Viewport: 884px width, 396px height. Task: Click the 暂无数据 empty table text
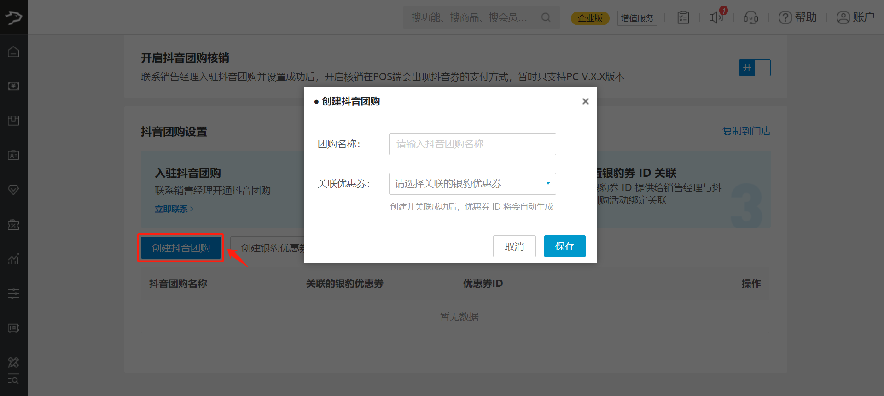(x=459, y=317)
